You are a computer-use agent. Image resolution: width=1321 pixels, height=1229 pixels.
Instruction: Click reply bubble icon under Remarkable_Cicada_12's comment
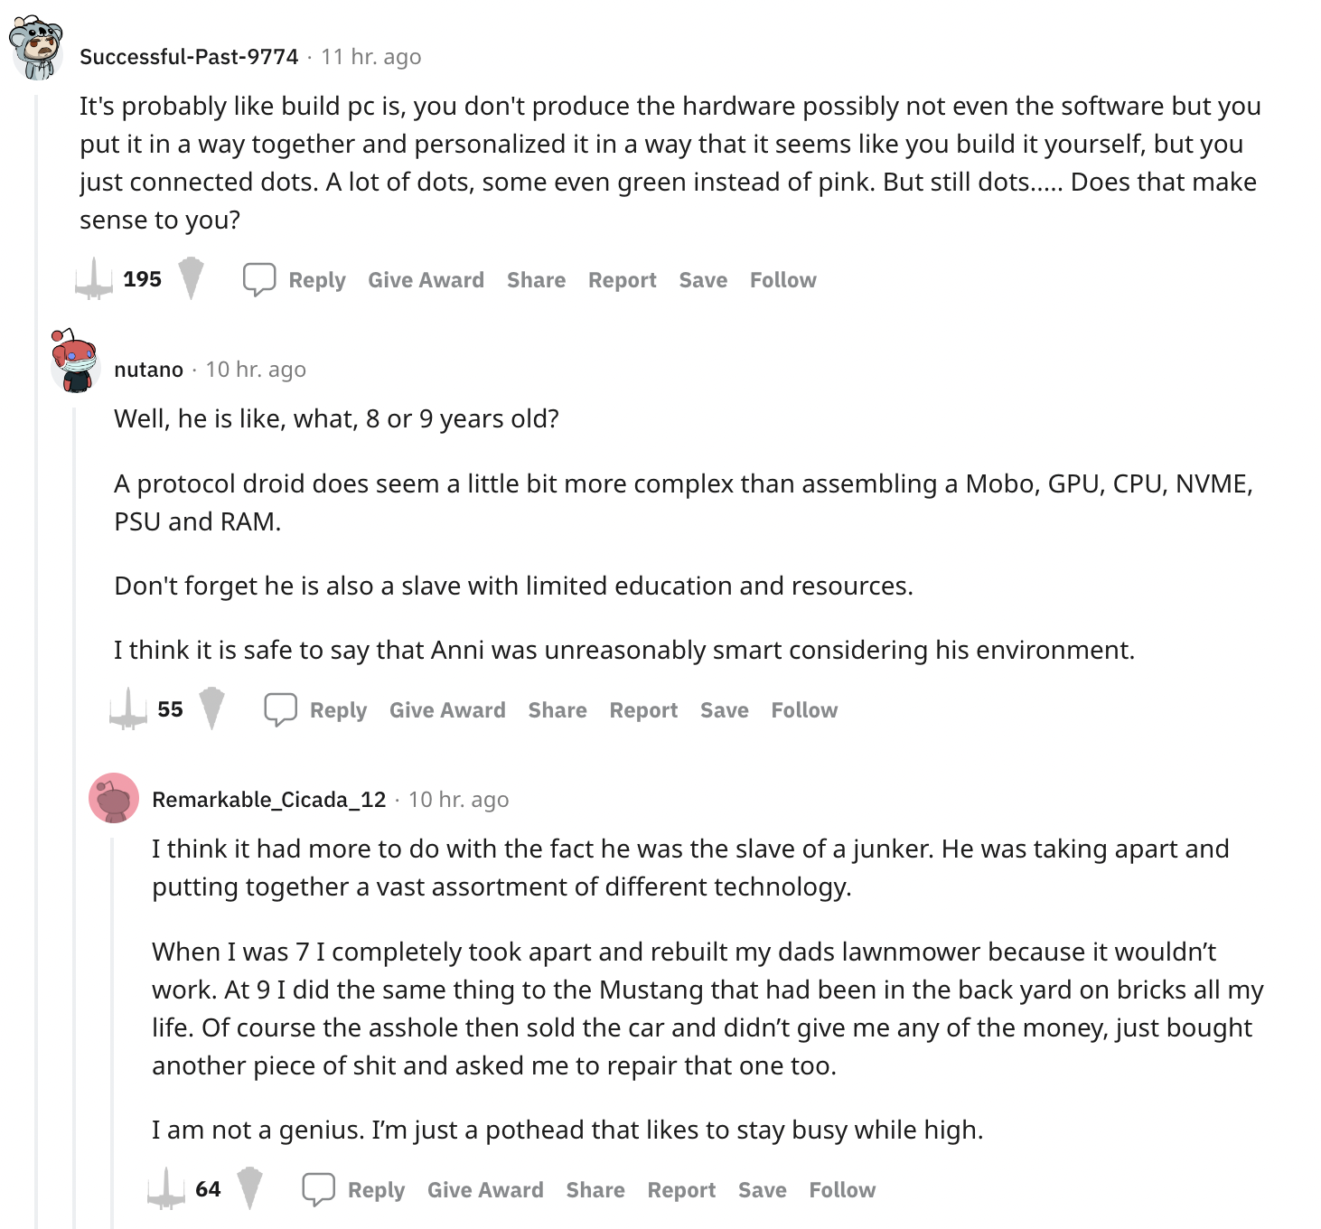(x=318, y=1190)
